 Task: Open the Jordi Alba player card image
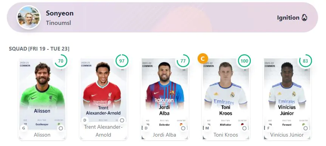click(165, 94)
